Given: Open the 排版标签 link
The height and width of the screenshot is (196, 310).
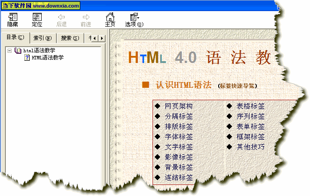Looking at the screenshot, I should tap(179, 126).
